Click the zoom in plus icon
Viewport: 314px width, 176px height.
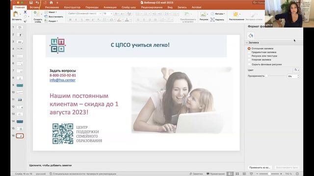pyautogui.click(x=281, y=174)
